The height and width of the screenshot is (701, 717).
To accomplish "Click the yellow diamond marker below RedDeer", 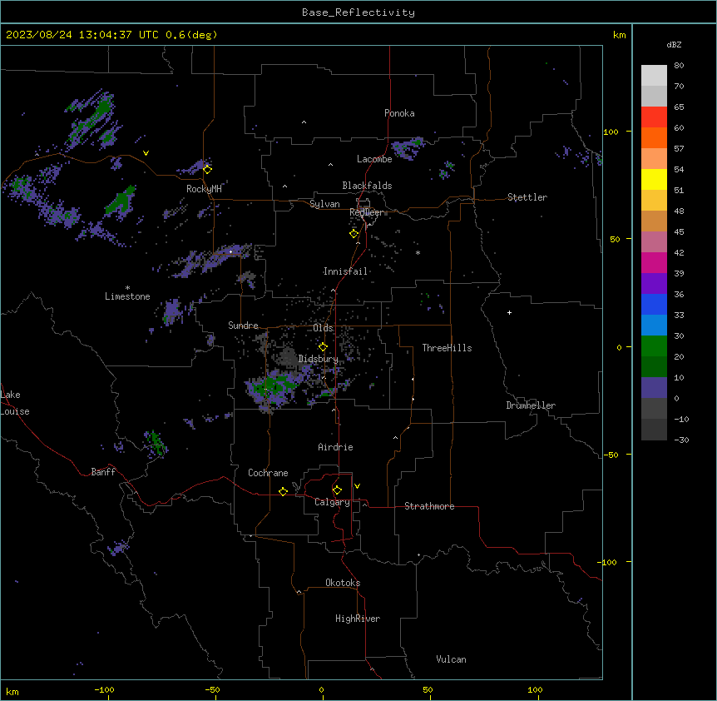I will (354, 234).
